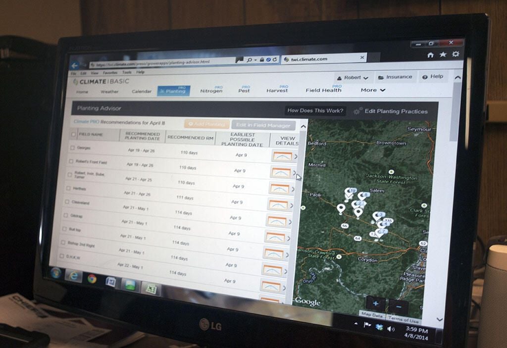Click the How Does This Work? button
Screen dimensions: 507x348
click(315, 110)
